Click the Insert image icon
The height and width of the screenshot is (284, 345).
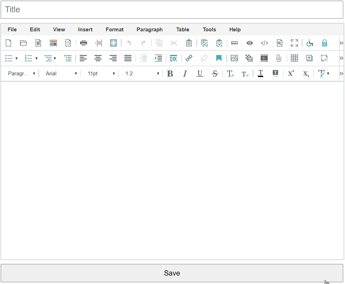[234, 58]
